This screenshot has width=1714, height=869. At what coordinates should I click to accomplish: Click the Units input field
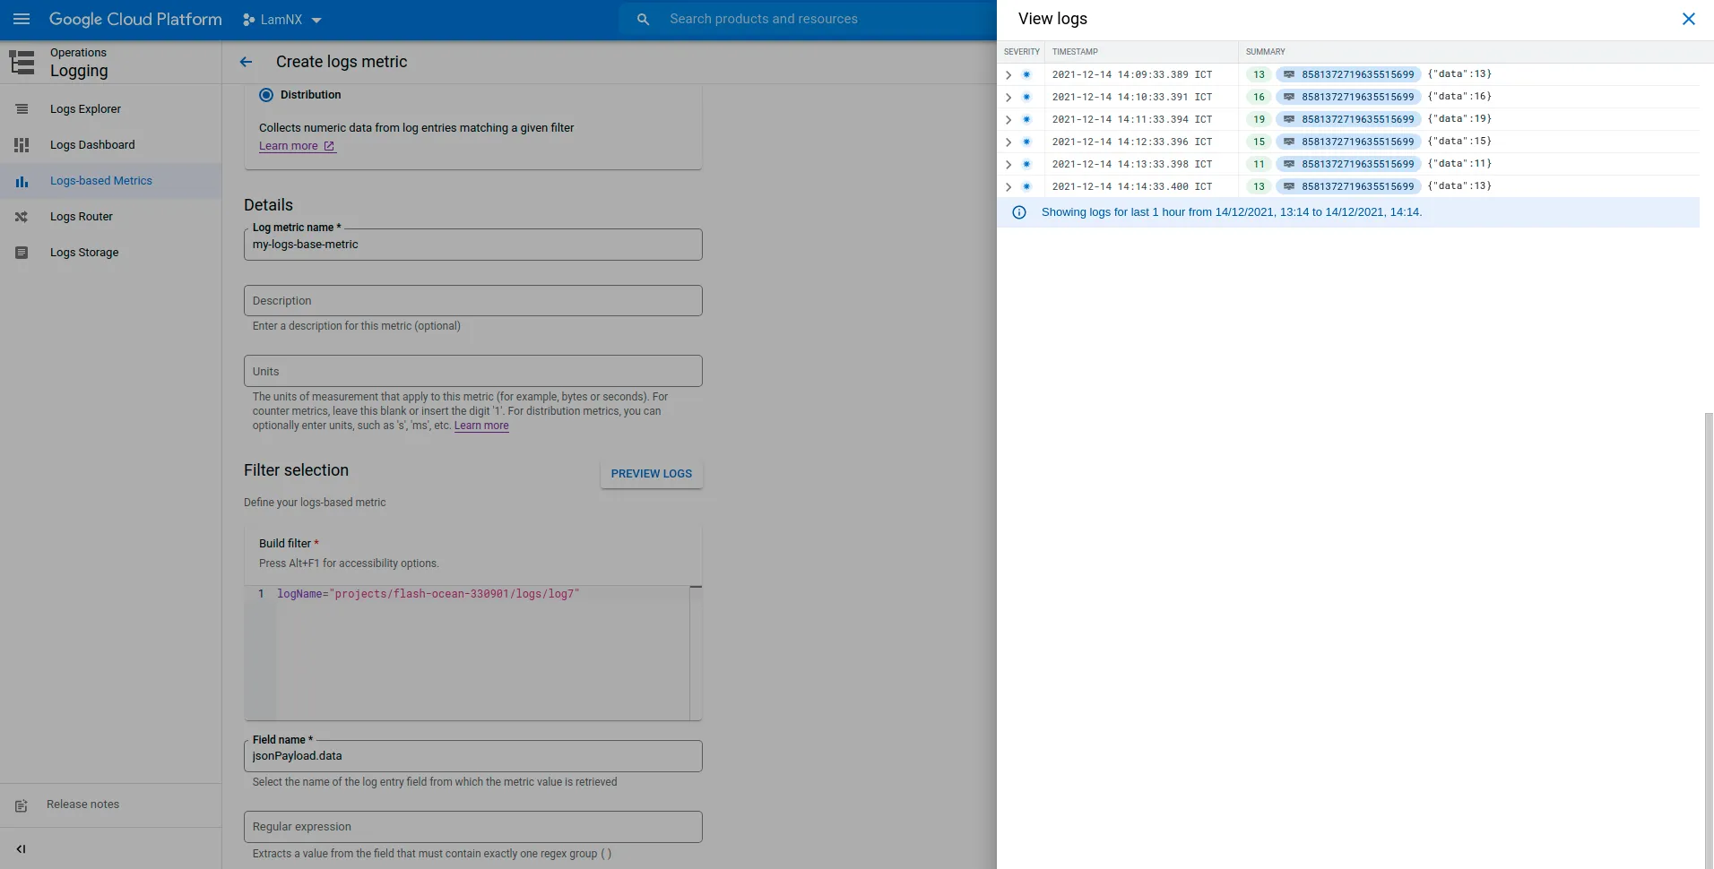[x=473, y=371]
